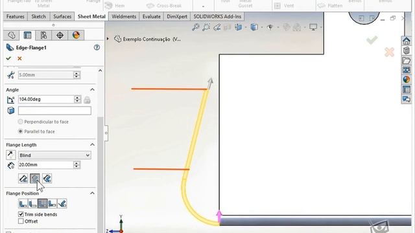Switch to the Surfaces tab
The height and width of the screenshot is (233, 415).
[62, 16]
